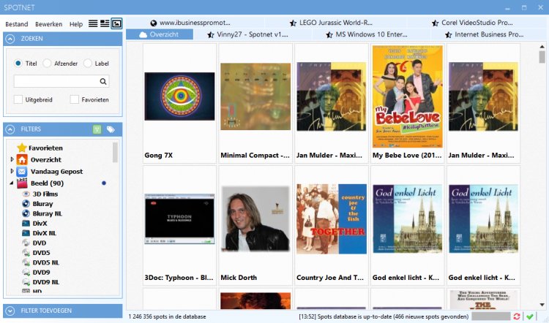Open the Mick Dorth thumbnail
This screenshot has width=549, height=323.
click(255, 218)
